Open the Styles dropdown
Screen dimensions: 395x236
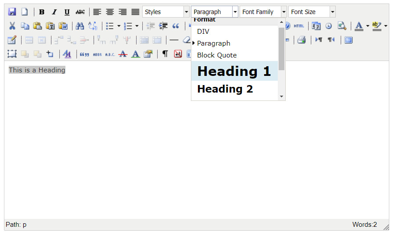(x=165, y=12)
